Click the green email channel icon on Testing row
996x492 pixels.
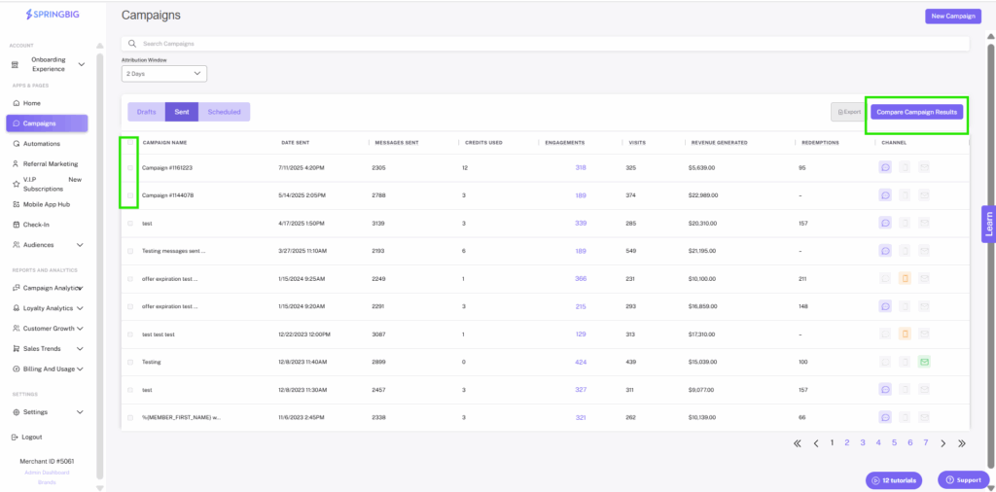pyautogui.click(x=924, y=362)
